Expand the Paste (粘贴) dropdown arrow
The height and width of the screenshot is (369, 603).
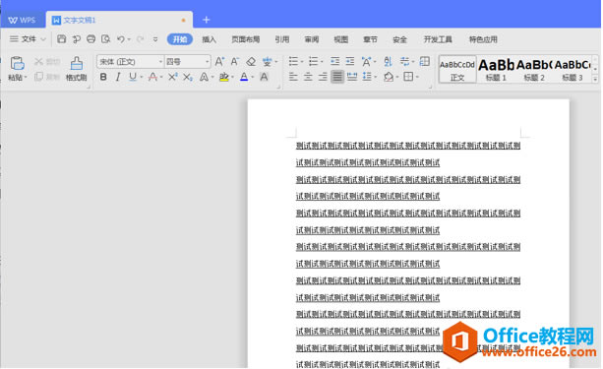[26, 78]
